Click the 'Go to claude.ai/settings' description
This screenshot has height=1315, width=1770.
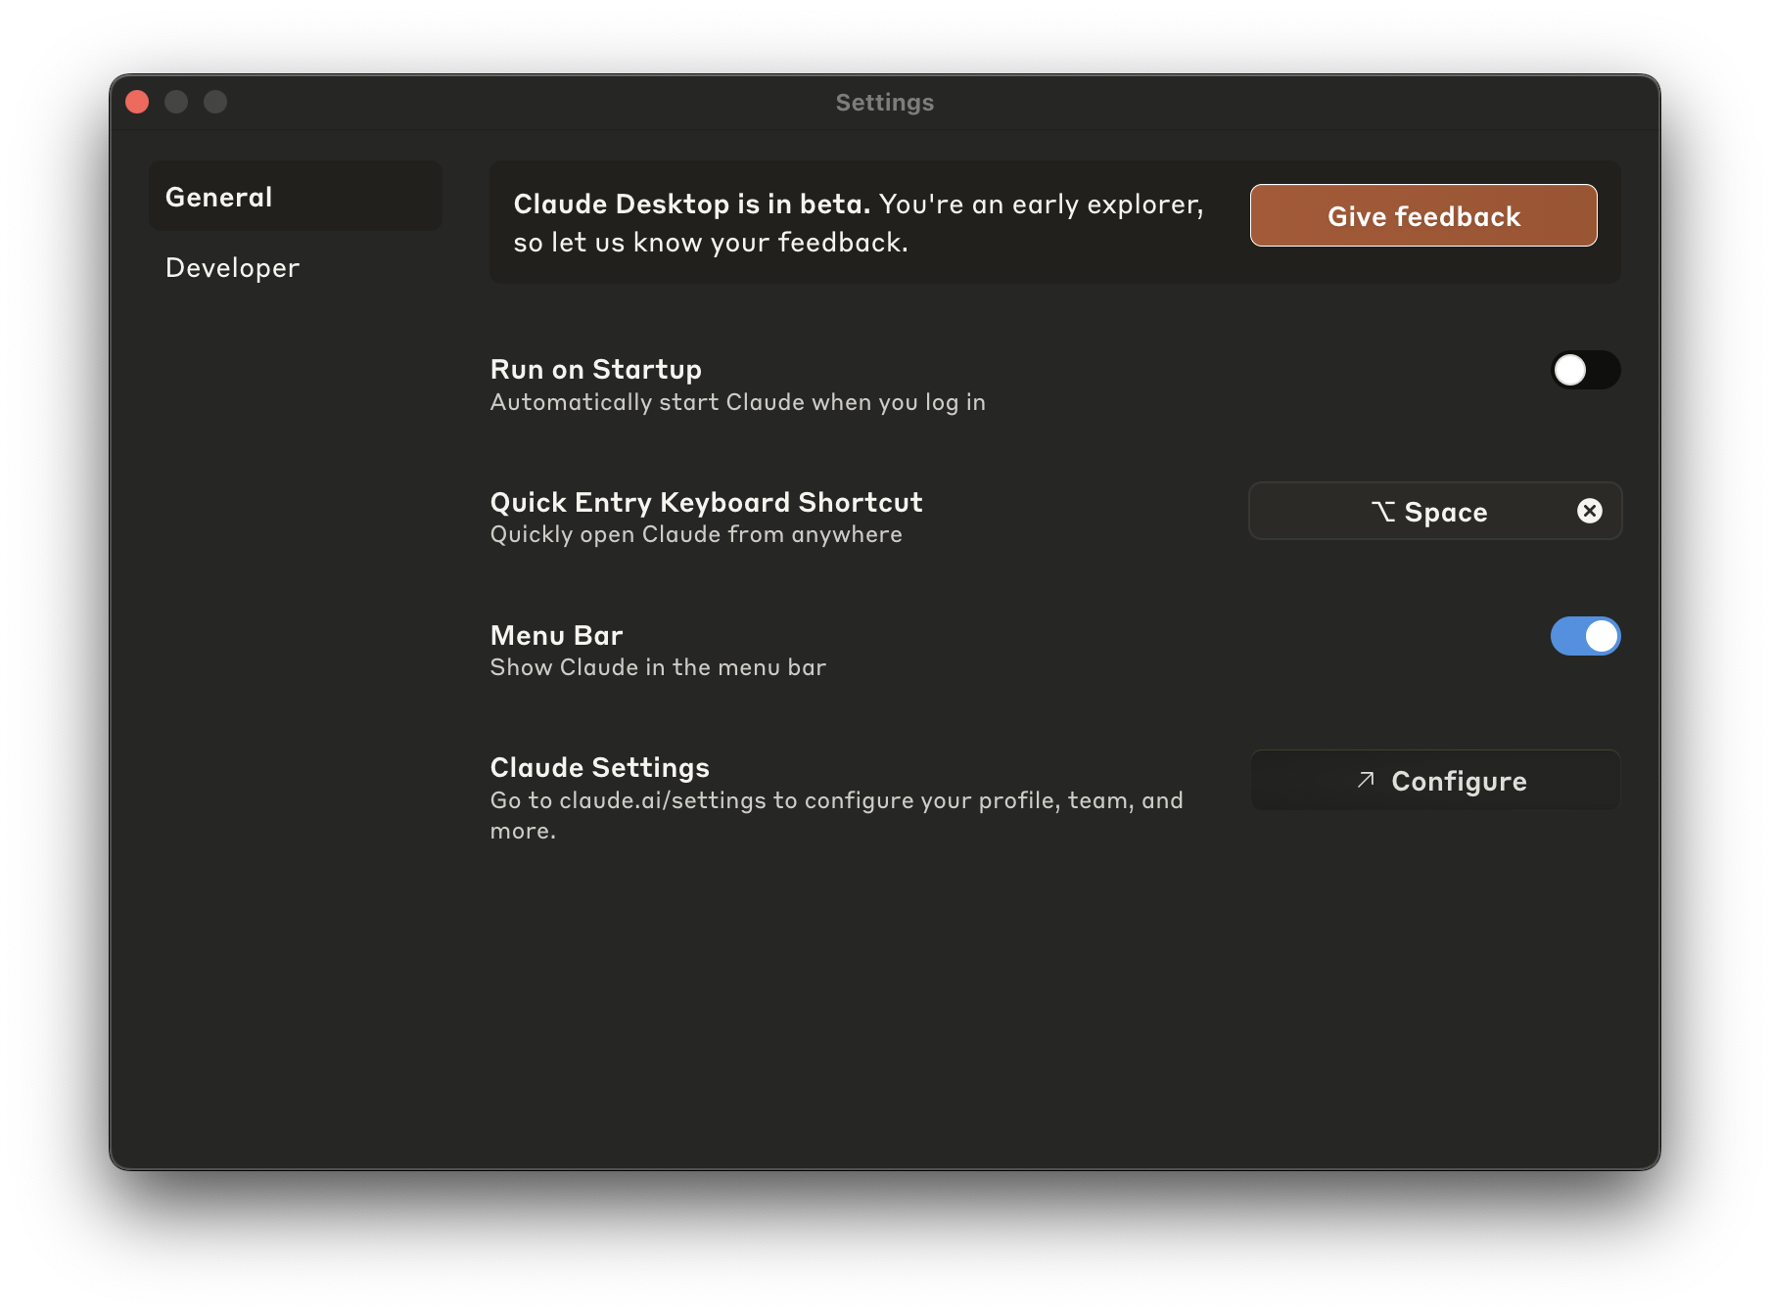(837, 815)
